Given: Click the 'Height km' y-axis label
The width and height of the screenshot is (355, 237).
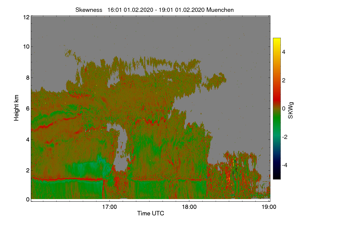Looking at the screenshot, I should [x=17, y=108].
